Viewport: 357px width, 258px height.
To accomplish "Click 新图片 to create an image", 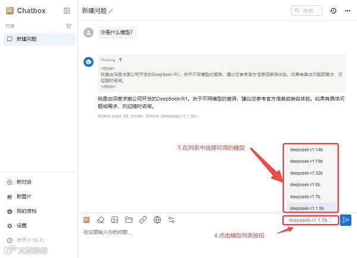I will pyautogui.click(x=24, y=197).
